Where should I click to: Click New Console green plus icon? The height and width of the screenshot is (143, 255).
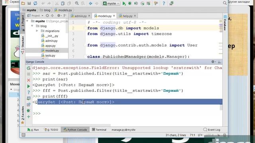28,117
